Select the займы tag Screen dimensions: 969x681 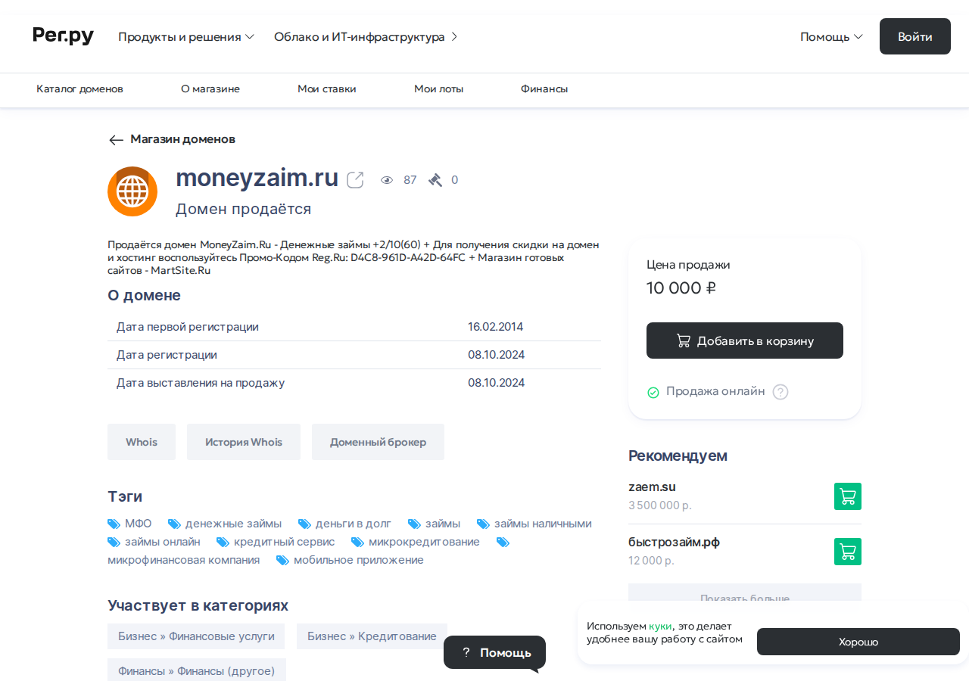(x=443, y=524)
